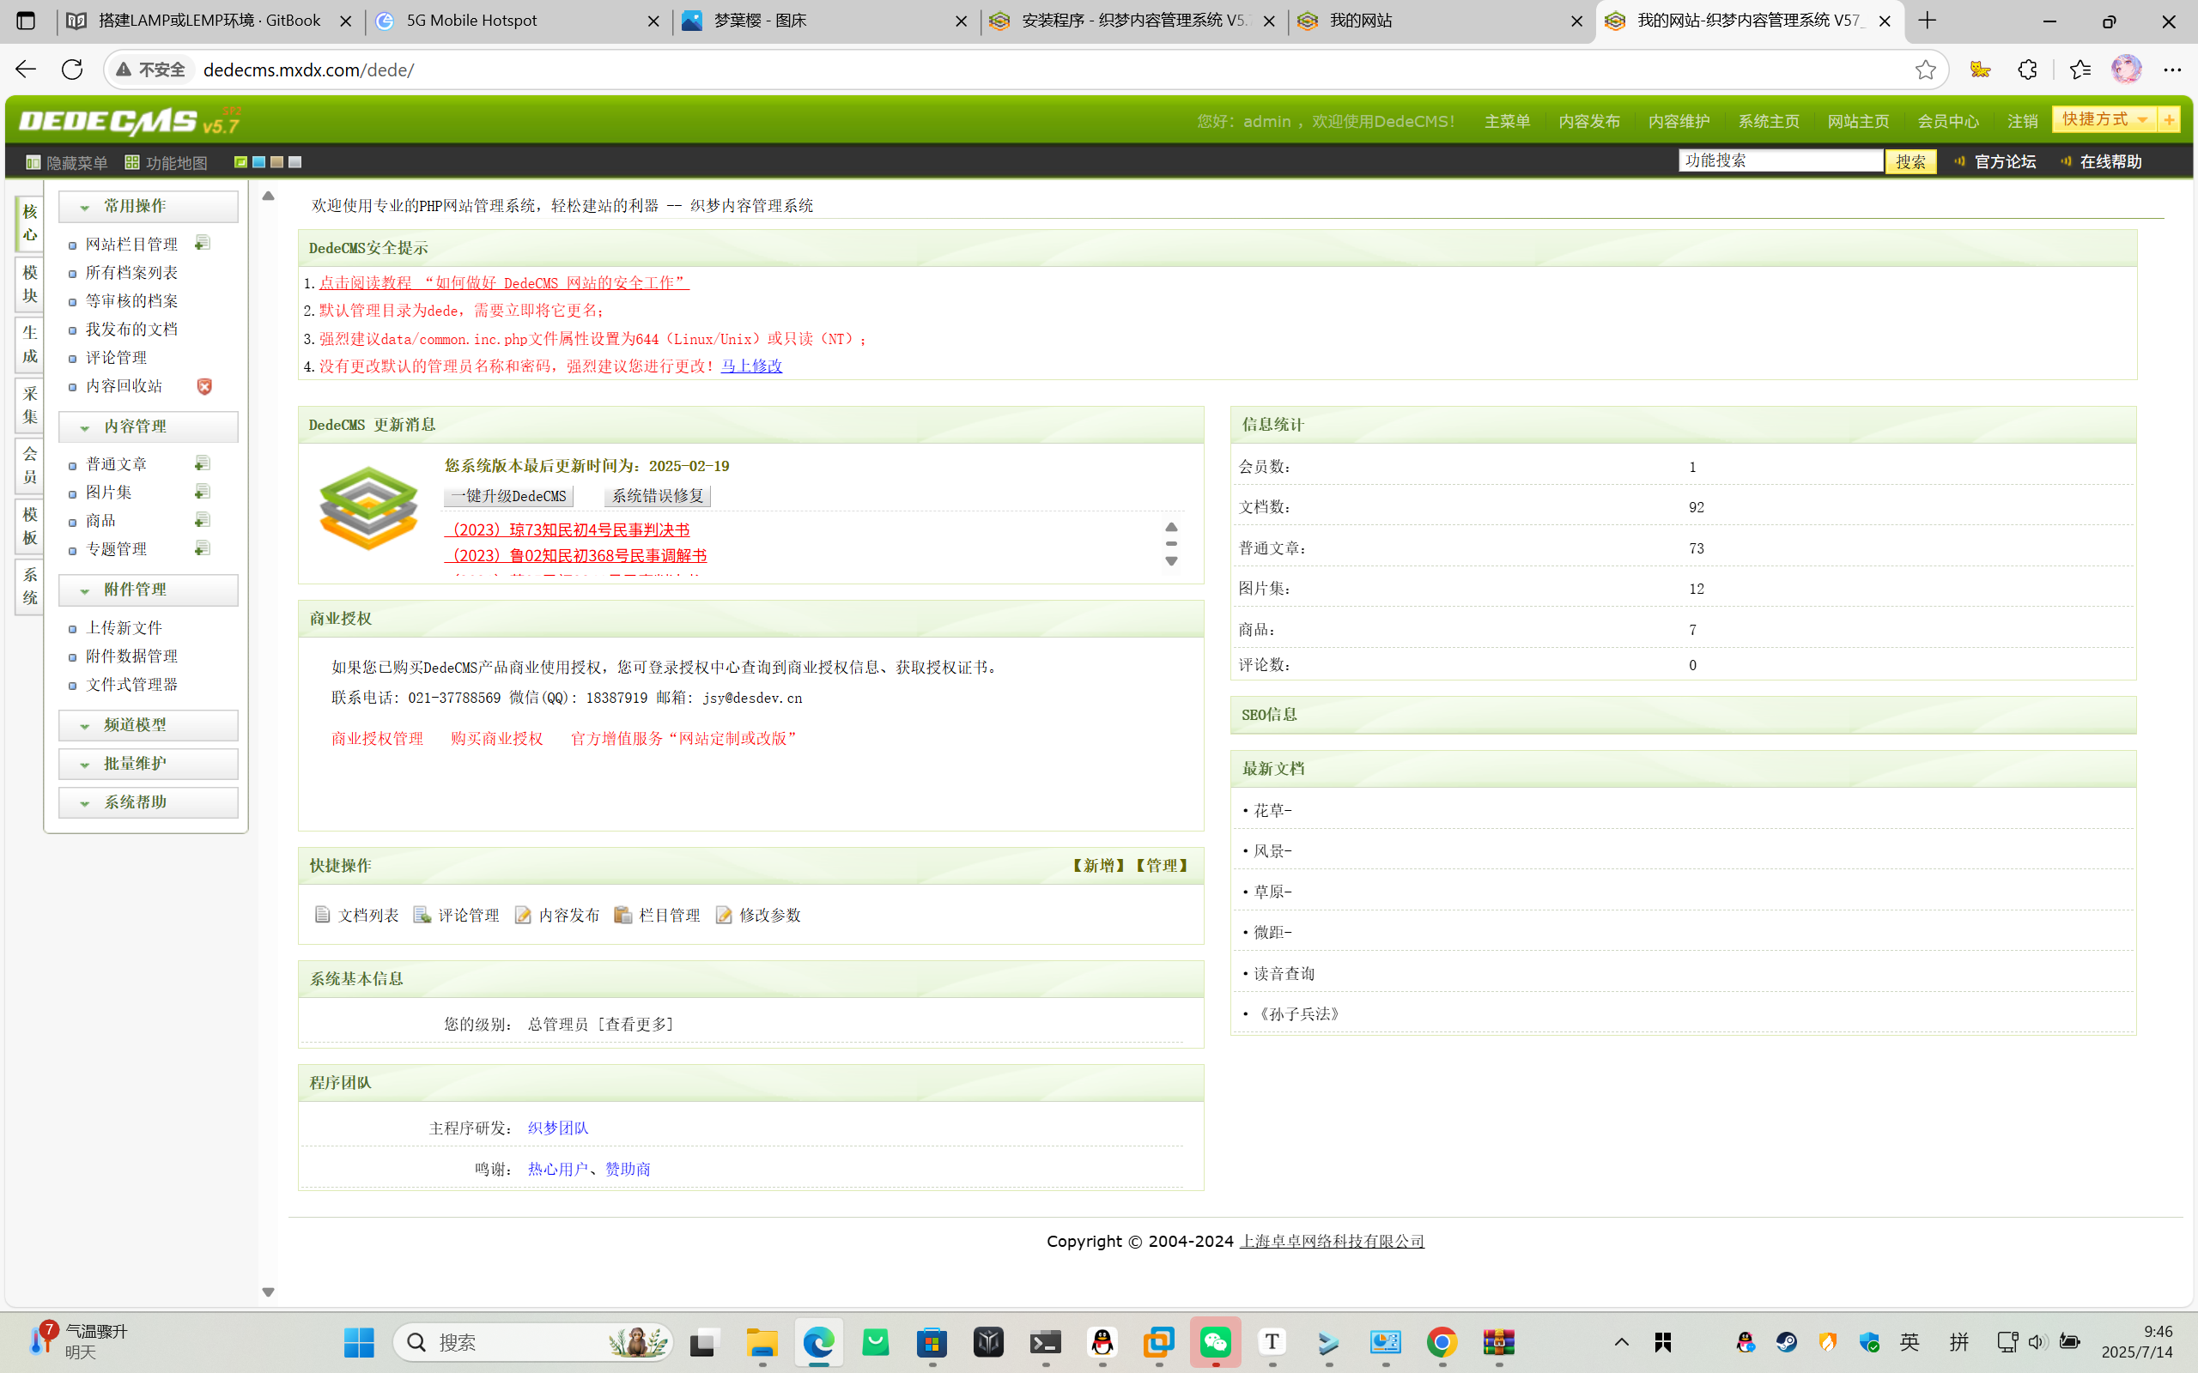
Task: Switch to the 系统 side tab
Action: (30, 586)
